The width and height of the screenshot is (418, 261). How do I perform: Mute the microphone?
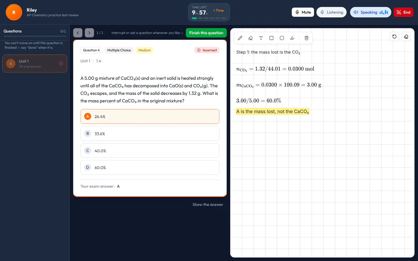click(303, 12)
